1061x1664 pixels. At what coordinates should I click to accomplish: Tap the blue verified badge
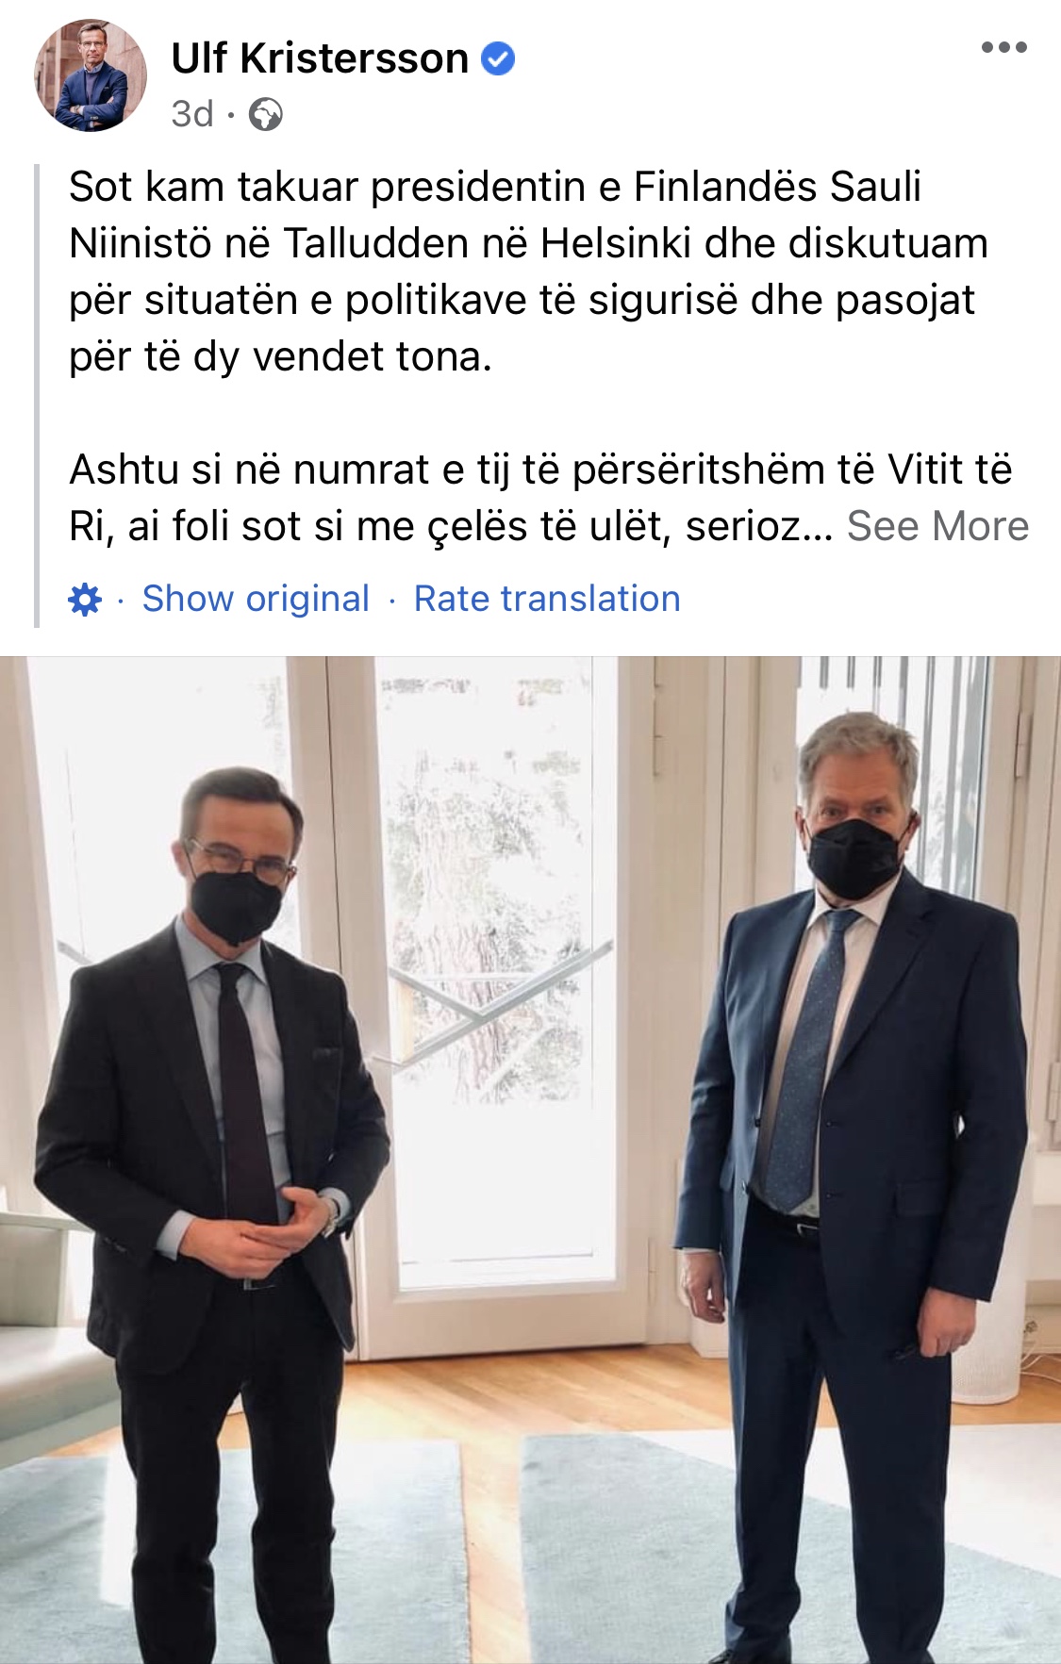click(x=498, y=58)
